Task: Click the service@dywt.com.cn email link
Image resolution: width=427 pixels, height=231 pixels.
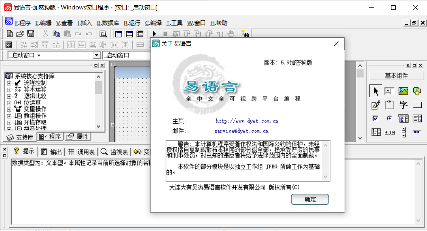Action: tap(241, 131)
